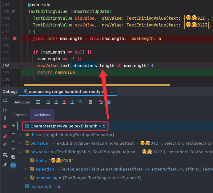The image size is (213, 193).
Task: Click 'null' keyword on line 496
Action: pos(80,52)
